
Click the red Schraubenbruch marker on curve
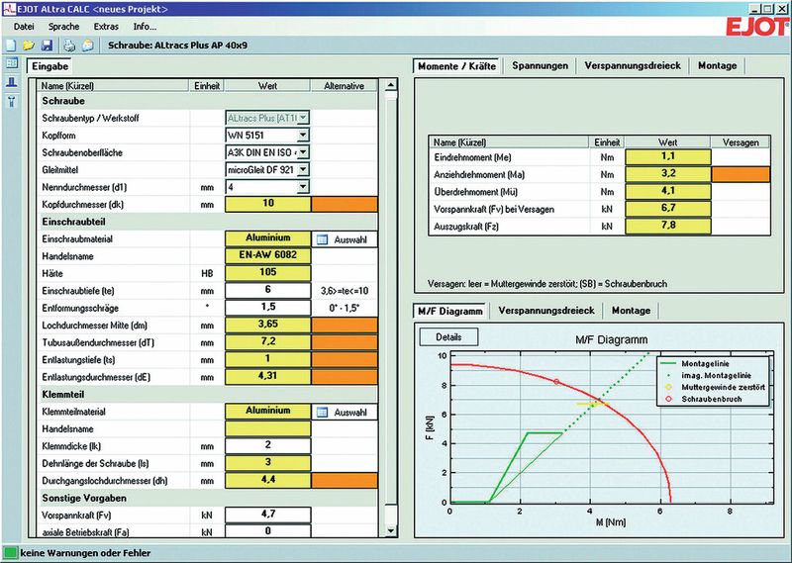[x=556, y=382]
